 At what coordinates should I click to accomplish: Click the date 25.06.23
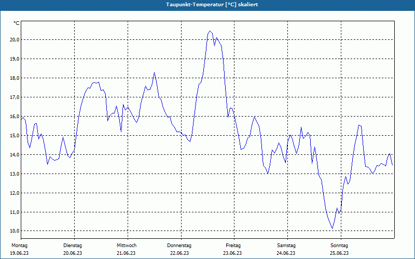click(x=339, y=253)
